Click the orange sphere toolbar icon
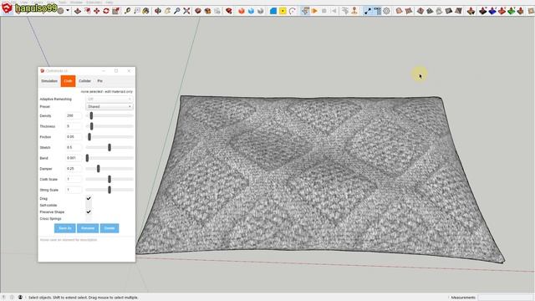This screenshot has height=301, width=535. (242, 11)
